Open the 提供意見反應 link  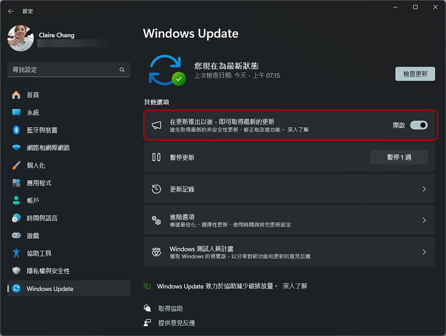(177, 323)
